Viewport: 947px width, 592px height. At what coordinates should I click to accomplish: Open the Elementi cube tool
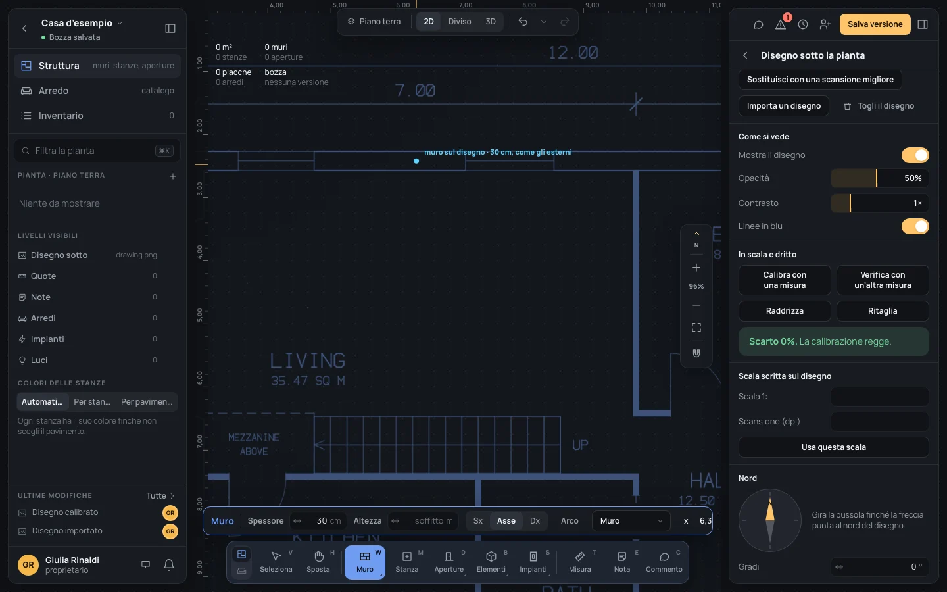pyautogui.click(x=491, y=562)
